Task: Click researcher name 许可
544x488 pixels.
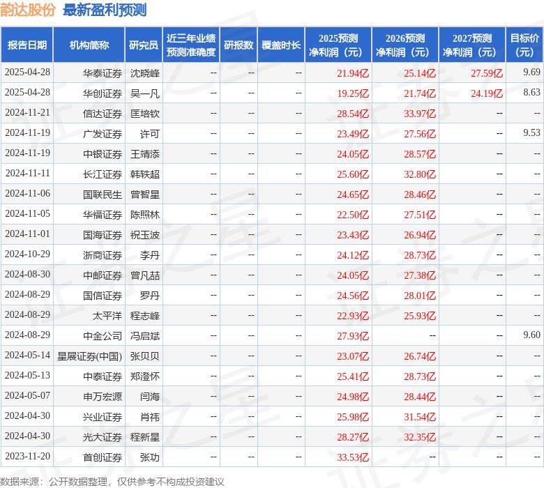Action: click(x=150, y=134)
